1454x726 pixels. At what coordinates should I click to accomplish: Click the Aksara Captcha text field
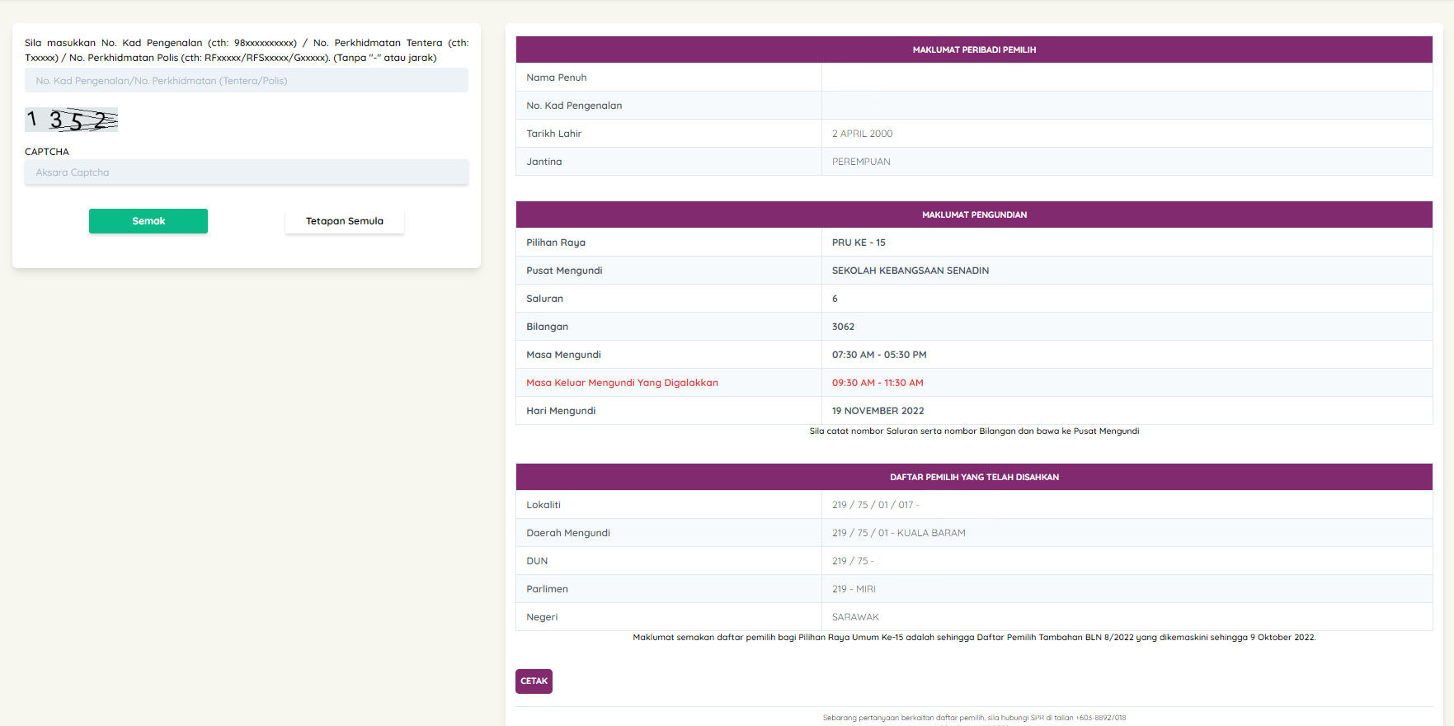(x=246, y=172)
